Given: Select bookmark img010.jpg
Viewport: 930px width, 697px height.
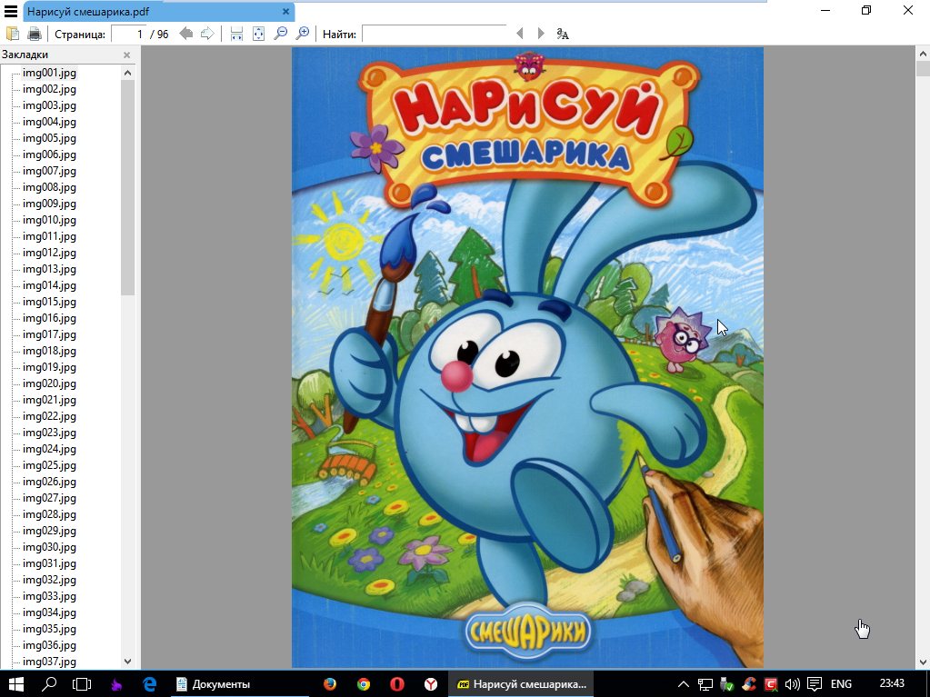Looking at the screenshot, I should [49, 220].
